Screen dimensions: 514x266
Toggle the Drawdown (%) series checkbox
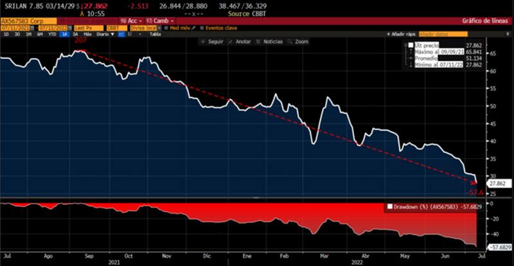pos(390,207)
